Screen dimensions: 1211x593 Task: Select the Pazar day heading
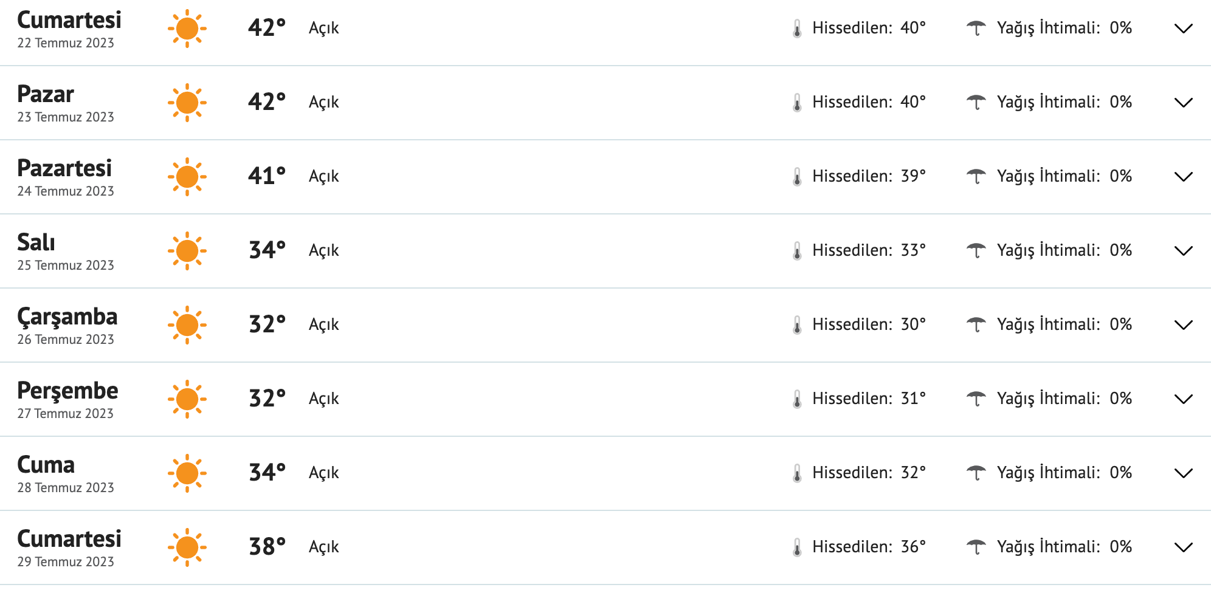(x=46, y=94)
